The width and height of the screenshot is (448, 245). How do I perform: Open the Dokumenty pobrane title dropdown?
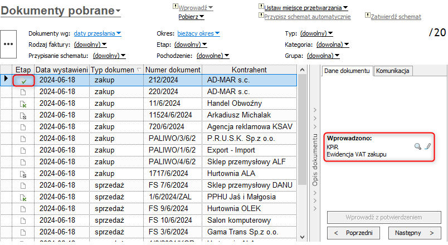[x=61, y=11]
